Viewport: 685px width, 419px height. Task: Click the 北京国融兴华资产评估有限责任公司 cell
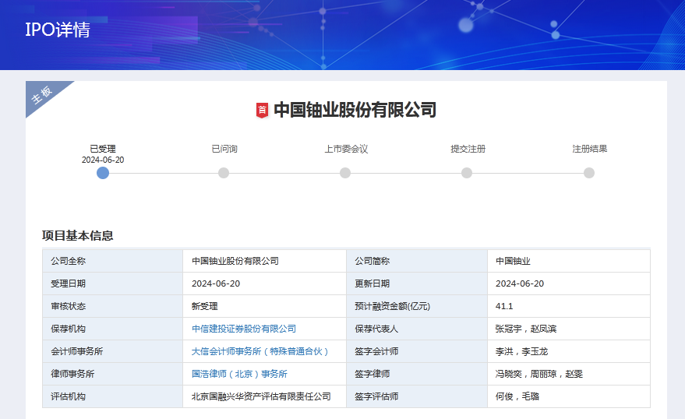point(261,396)
